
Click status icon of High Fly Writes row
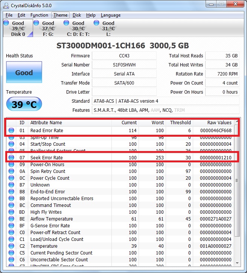[11, 212]
